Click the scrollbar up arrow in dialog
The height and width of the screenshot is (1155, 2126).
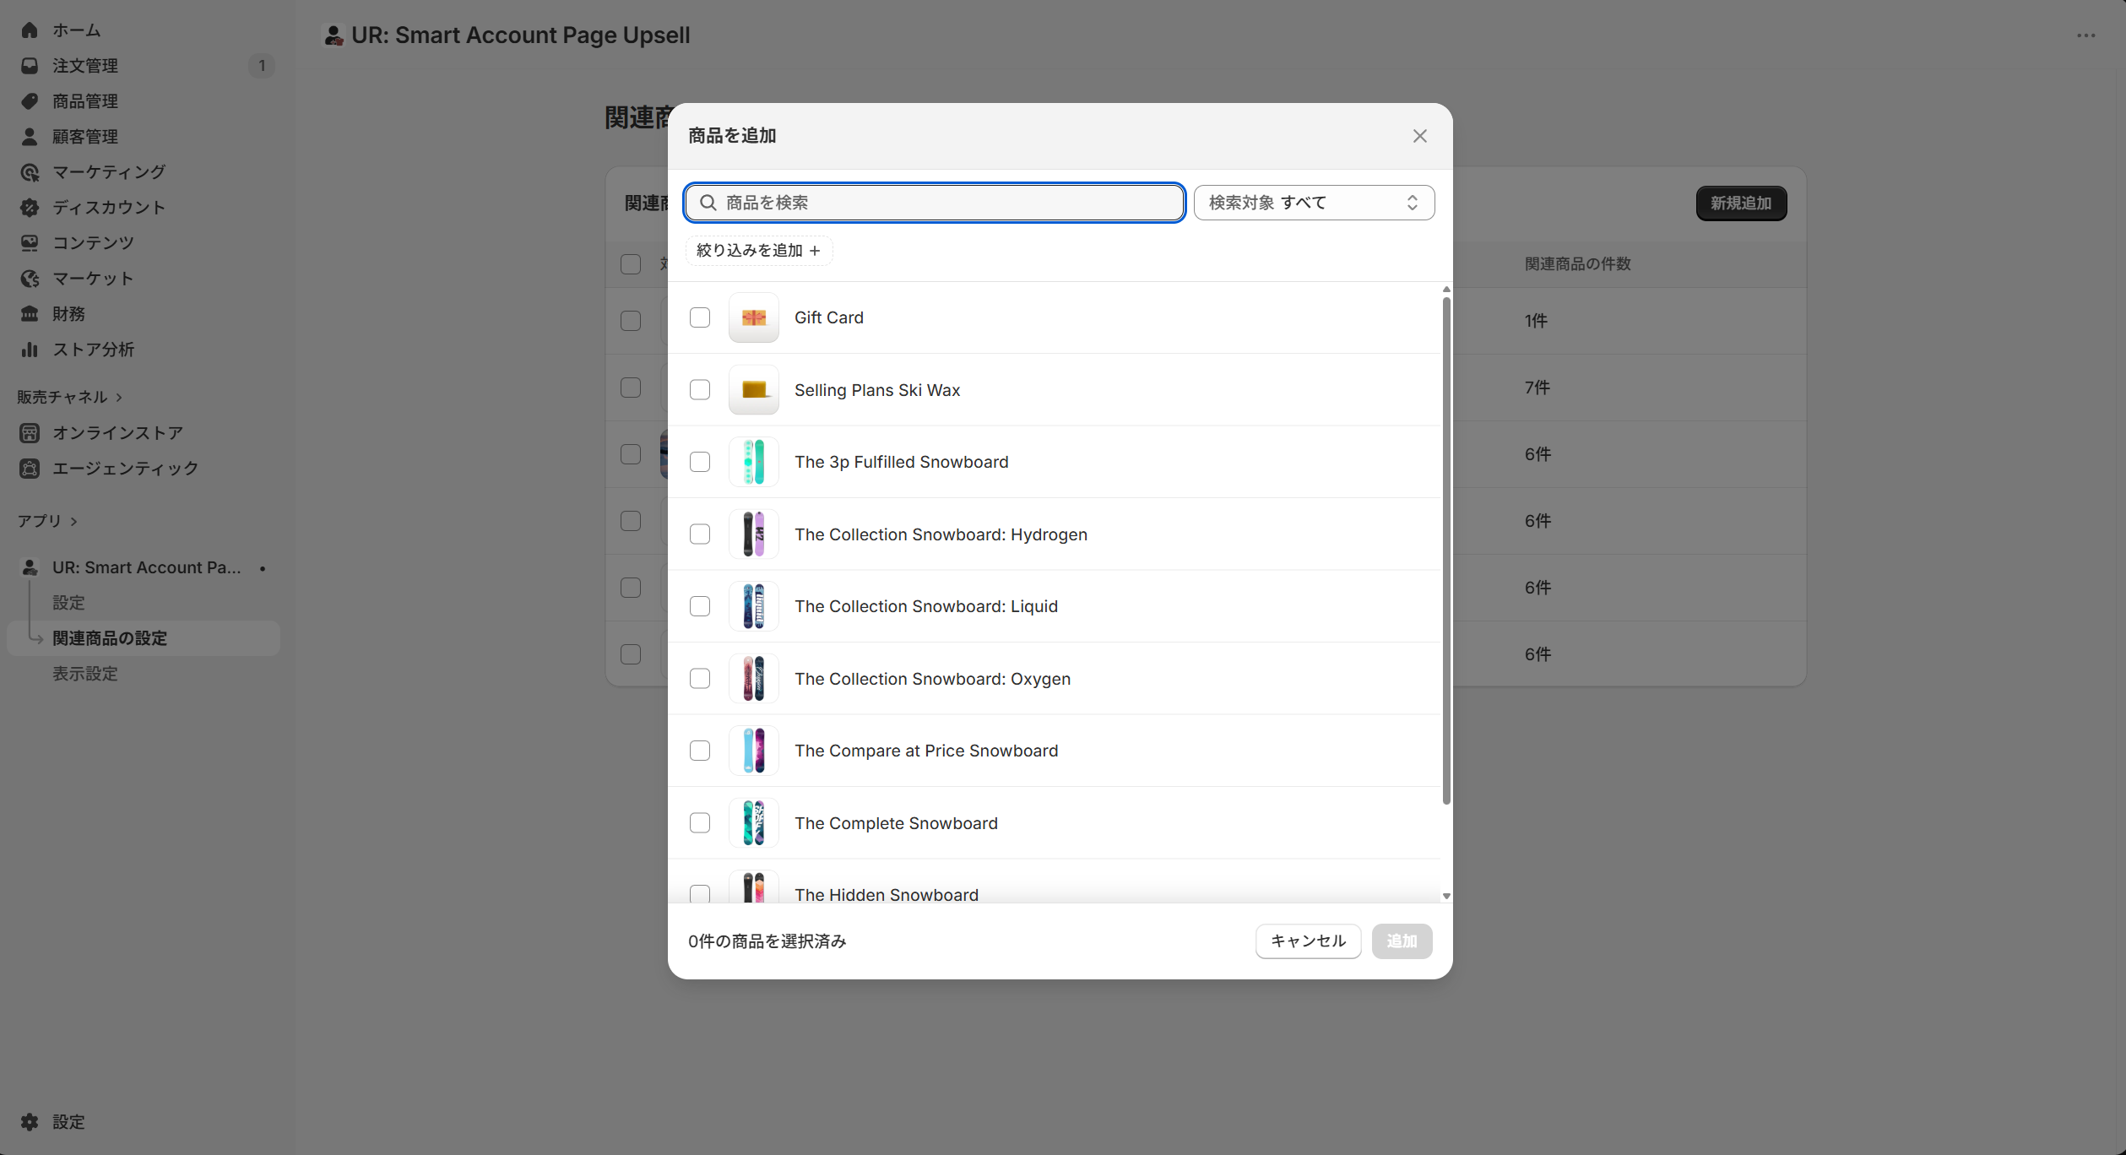pyautogui.click(x=1446, y=290)
